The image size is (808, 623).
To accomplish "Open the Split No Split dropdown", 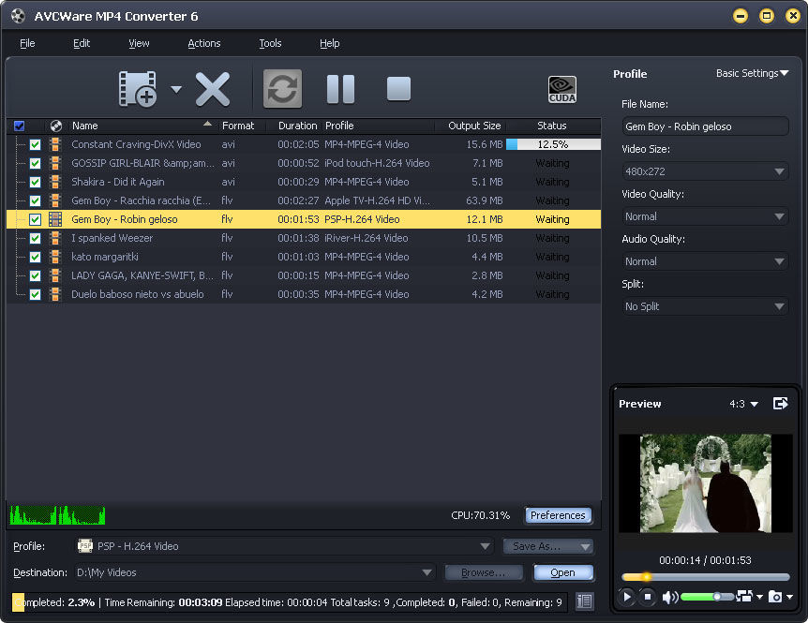I will pos(705,306).
